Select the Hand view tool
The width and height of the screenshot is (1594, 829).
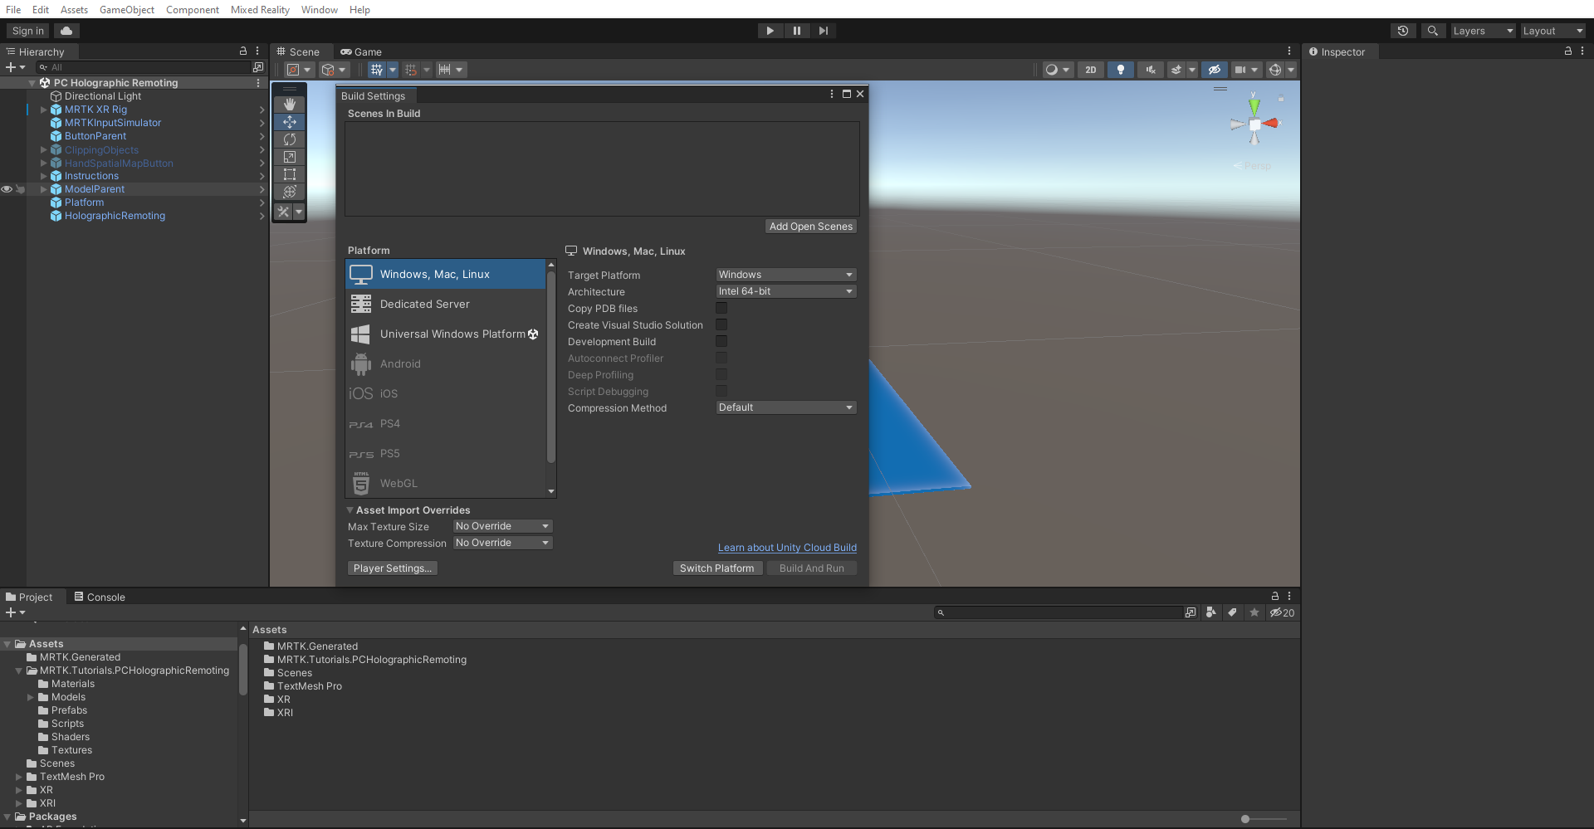[x=289, y=105]
